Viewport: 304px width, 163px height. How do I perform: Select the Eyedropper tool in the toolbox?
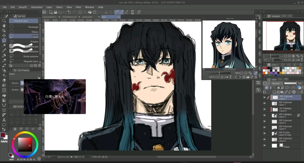(x=4, y=50)
